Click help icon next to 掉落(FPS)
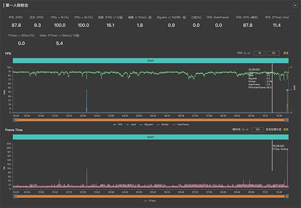301x208 pixels. click(121, 18)
